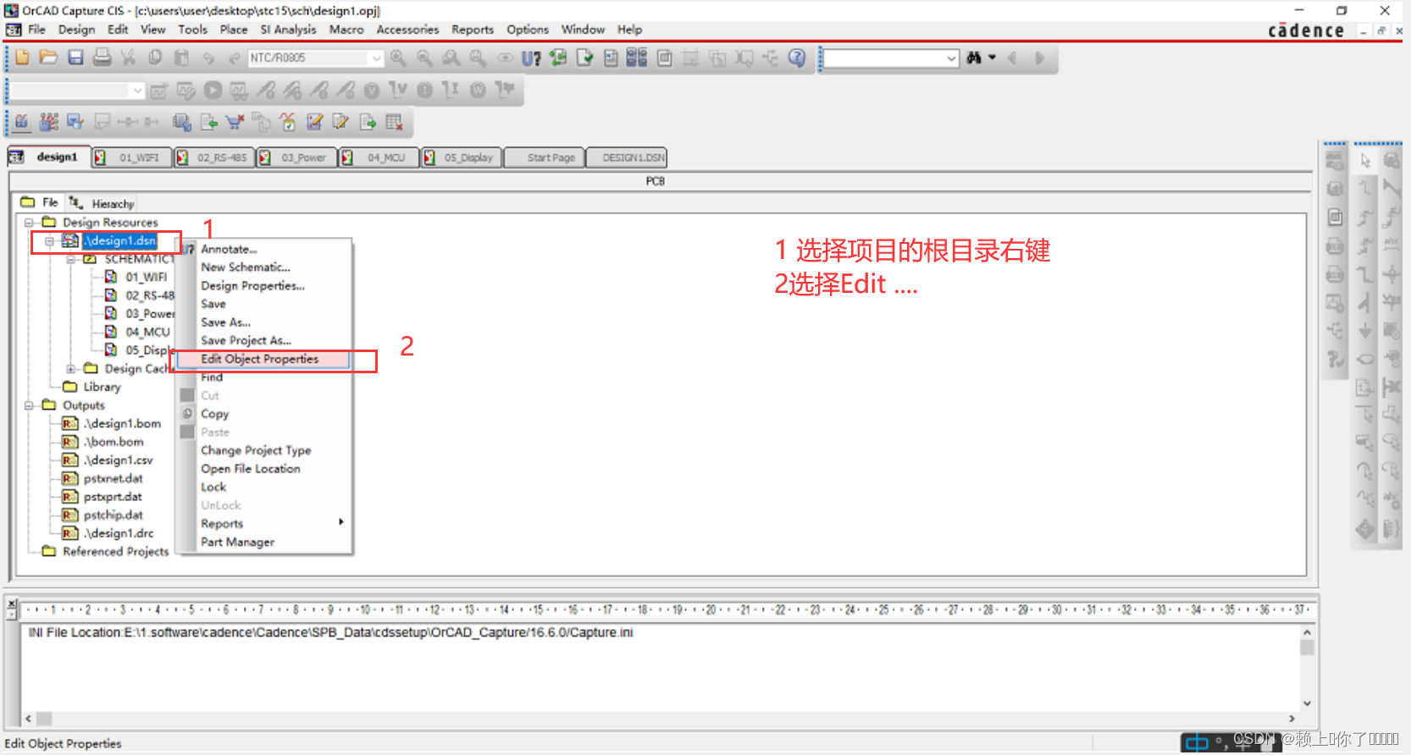Expand the Design Cache folder node

click(71, 369)
